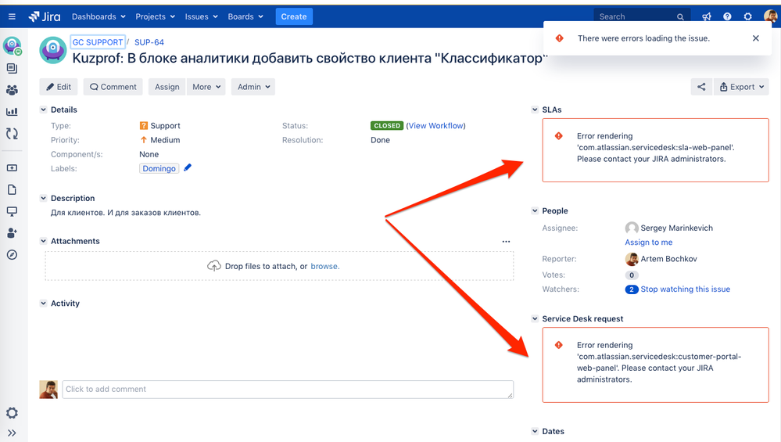Open the monitor icon in the sidebar

(12, 211)
